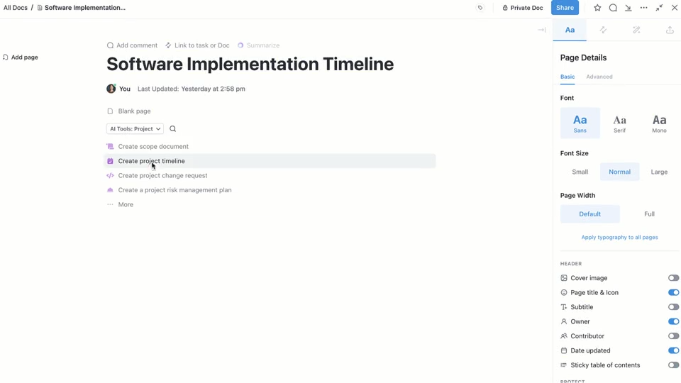Select the Sans font option
681x383 pixels.
tap(580, 123)
